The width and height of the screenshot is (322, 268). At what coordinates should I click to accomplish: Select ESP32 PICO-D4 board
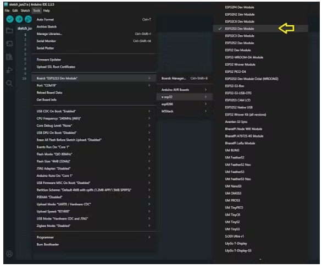(260, 72)
